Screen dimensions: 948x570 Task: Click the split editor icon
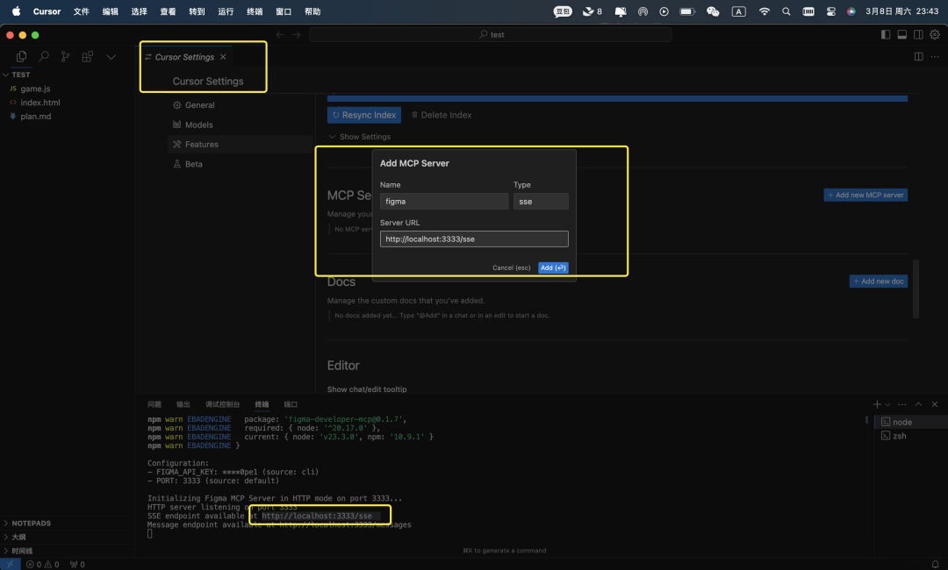(x=918, y=57)
